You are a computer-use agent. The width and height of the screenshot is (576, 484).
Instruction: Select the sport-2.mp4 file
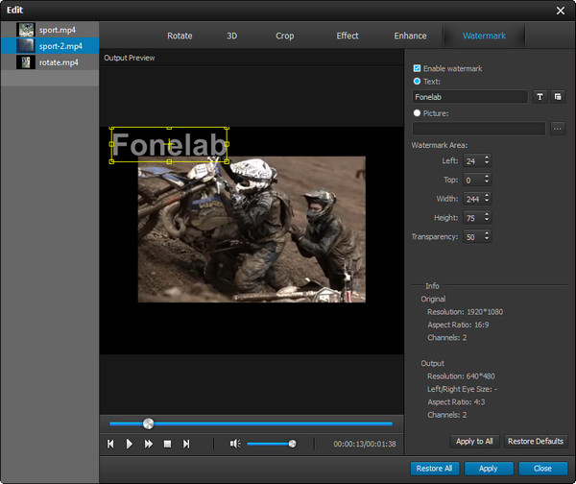point(50,46)
